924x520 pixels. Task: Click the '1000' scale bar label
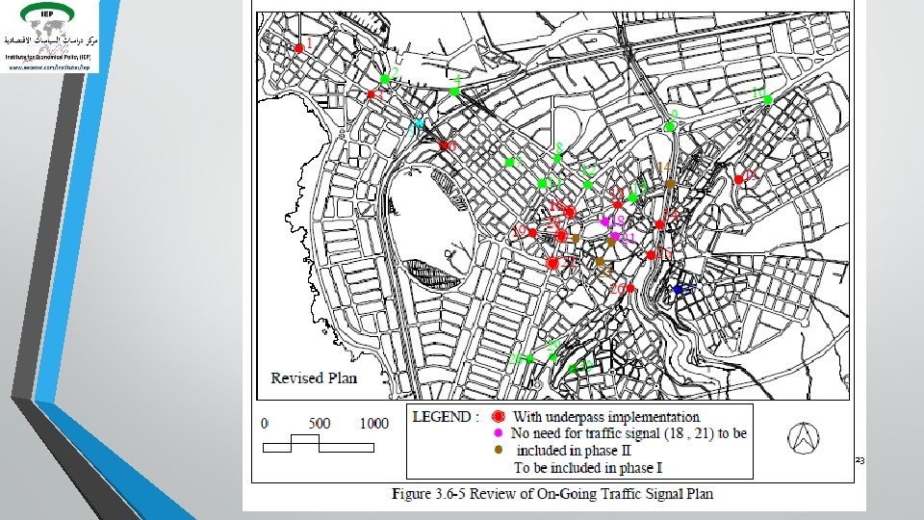[374, 424]
